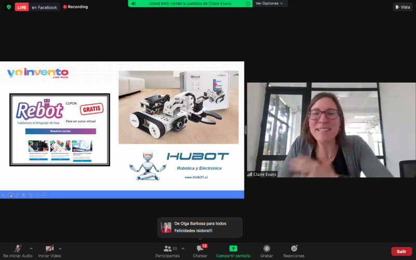Click Olga Barbosa's avatar in chat popup
Viewport: 416px width, 260px height.
166,227
